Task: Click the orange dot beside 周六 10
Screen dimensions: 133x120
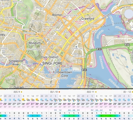Action: coord(59,92)
